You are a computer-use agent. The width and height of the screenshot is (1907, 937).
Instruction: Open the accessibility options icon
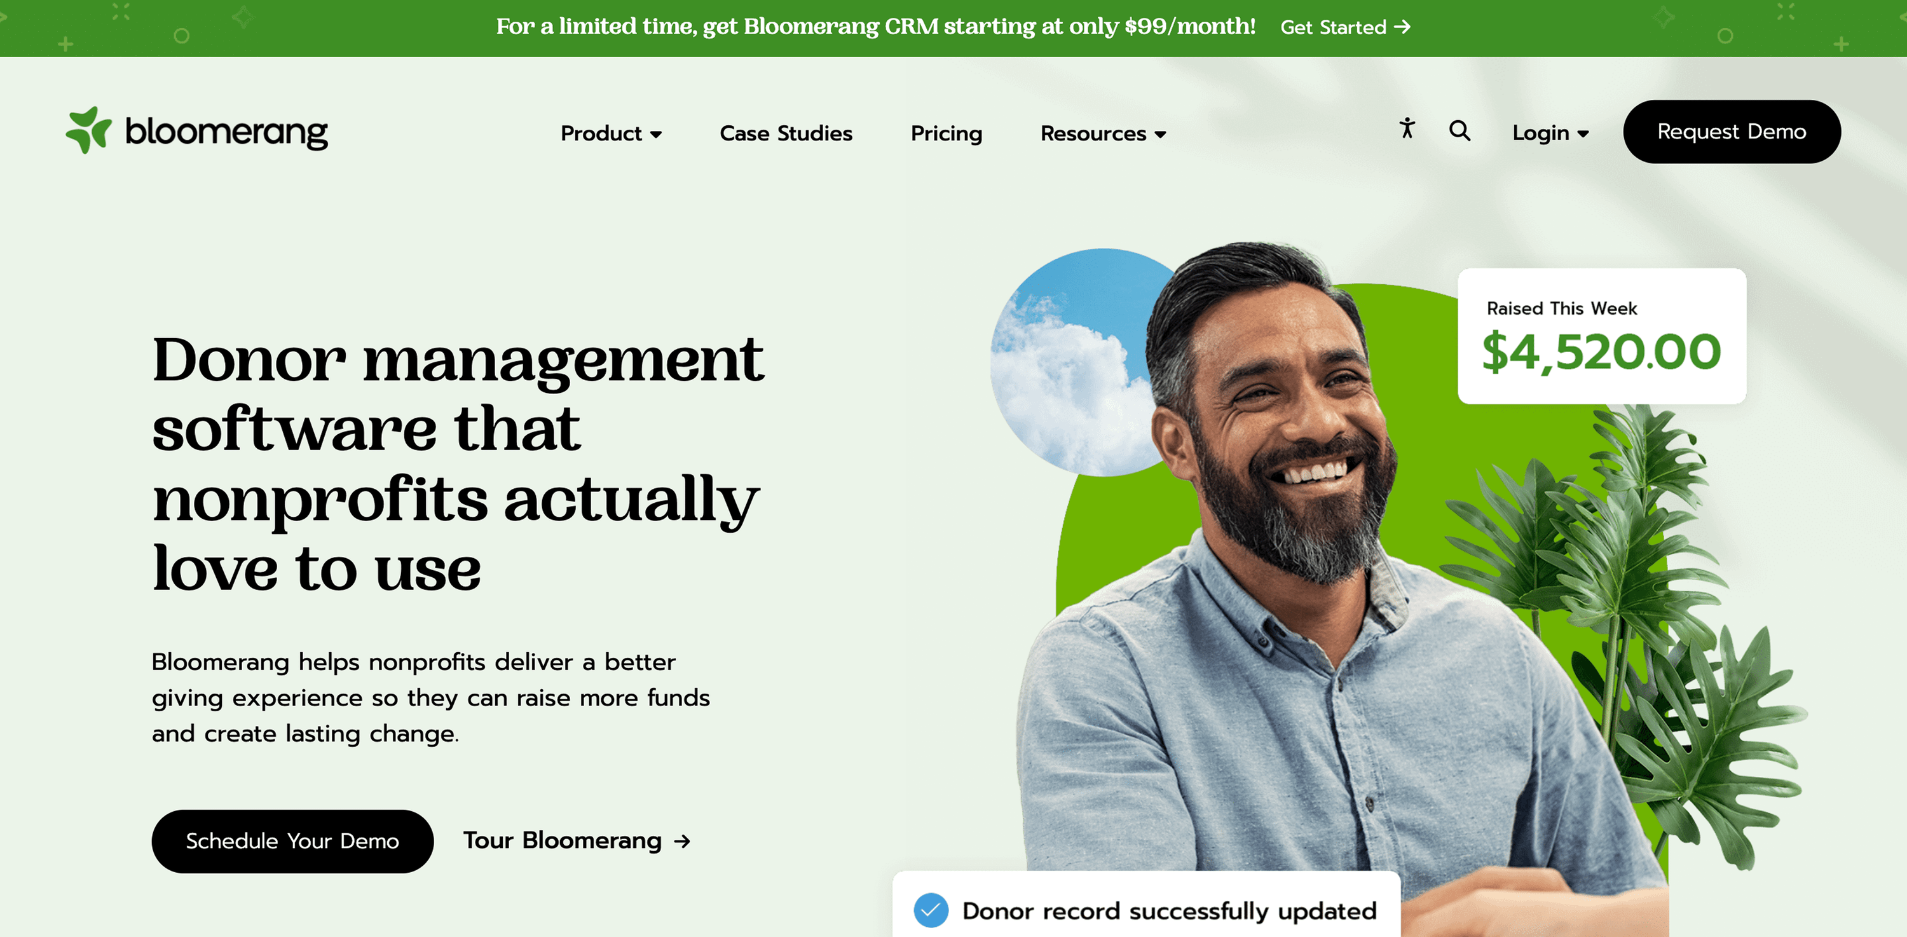tap(1407, 129)
